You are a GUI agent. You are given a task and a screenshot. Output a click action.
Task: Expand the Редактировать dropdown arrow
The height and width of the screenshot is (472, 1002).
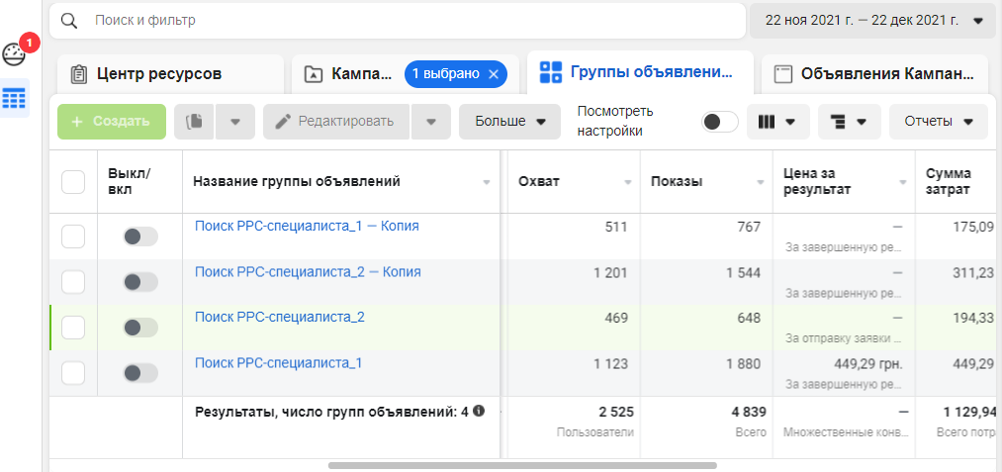(430, 122)
